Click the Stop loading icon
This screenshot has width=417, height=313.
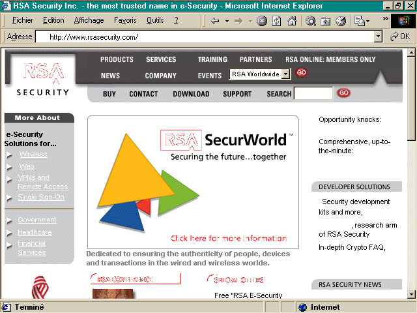click(262, 21)
